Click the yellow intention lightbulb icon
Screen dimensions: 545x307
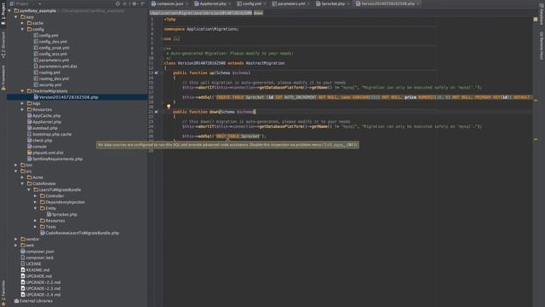tap(169, 106)
